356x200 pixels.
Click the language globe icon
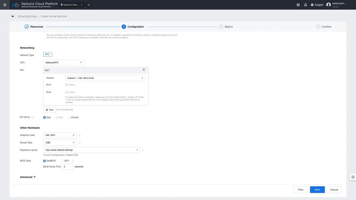[x=312, y=5]
